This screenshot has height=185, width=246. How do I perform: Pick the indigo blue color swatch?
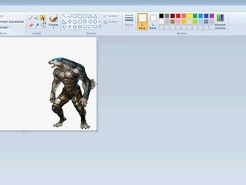click(206, 16)
